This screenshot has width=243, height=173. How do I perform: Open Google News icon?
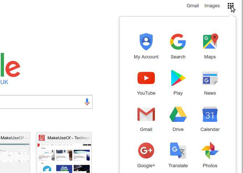pyautogui.click(x=210, y=78)
